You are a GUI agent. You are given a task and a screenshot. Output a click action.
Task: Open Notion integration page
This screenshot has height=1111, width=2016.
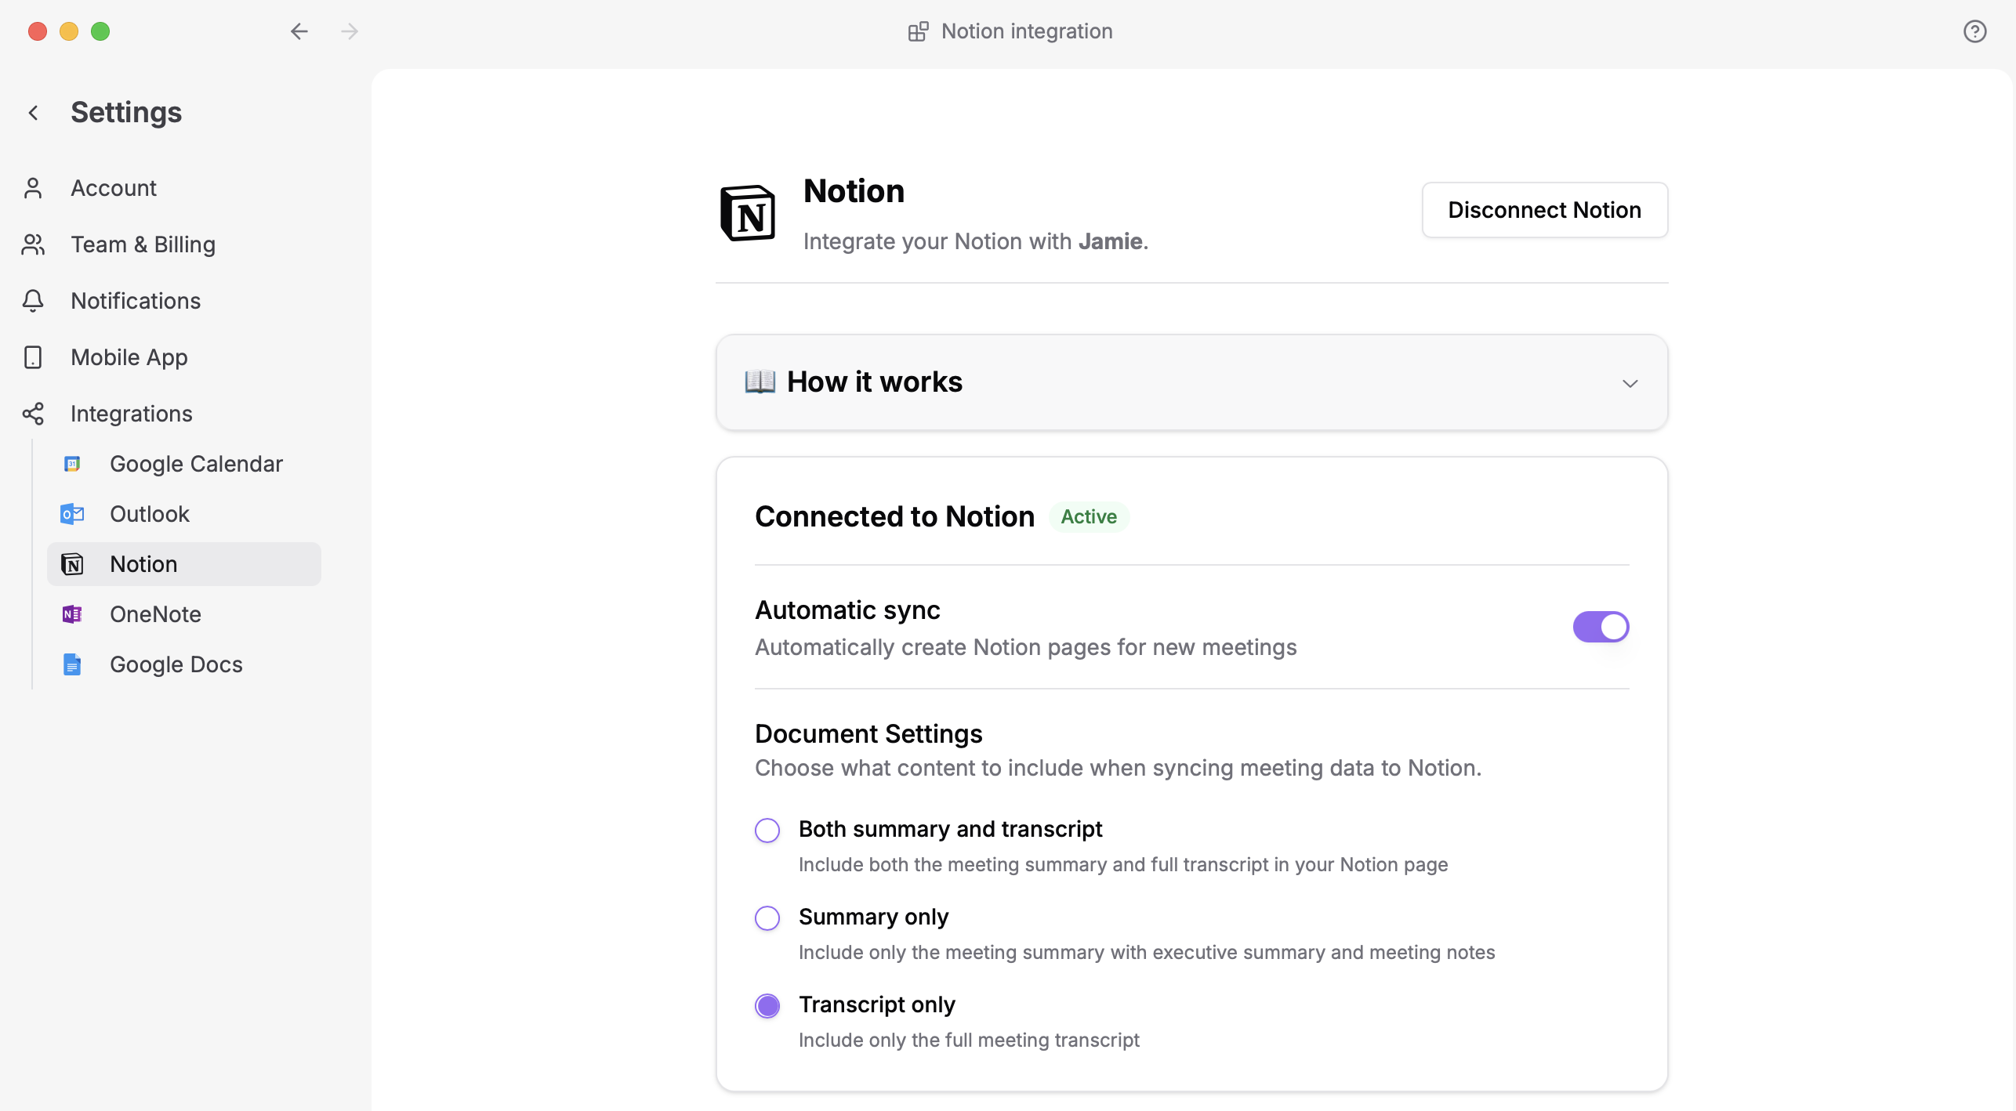tap(184, 564)
